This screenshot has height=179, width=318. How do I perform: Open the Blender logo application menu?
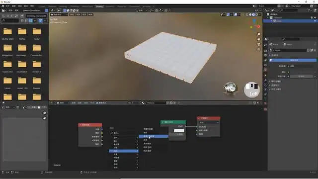(x=3, y=6)
